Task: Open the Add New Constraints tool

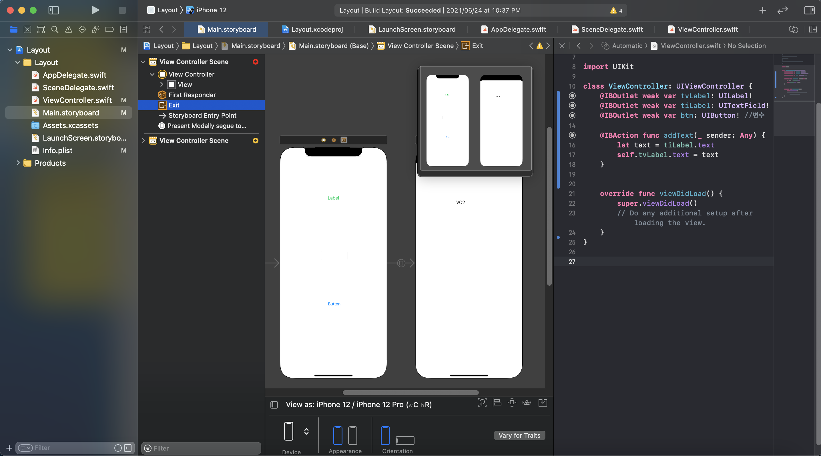Action: pyautogui.click(x=512, y=403)
